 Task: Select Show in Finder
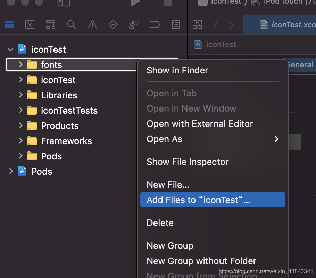pos(177,70)
